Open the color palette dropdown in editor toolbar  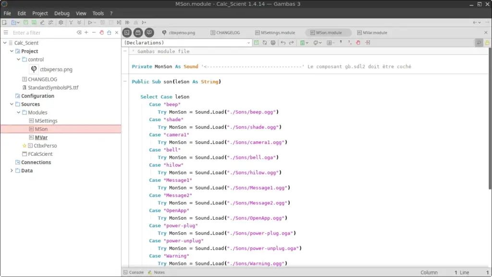(x=317, y=43)
